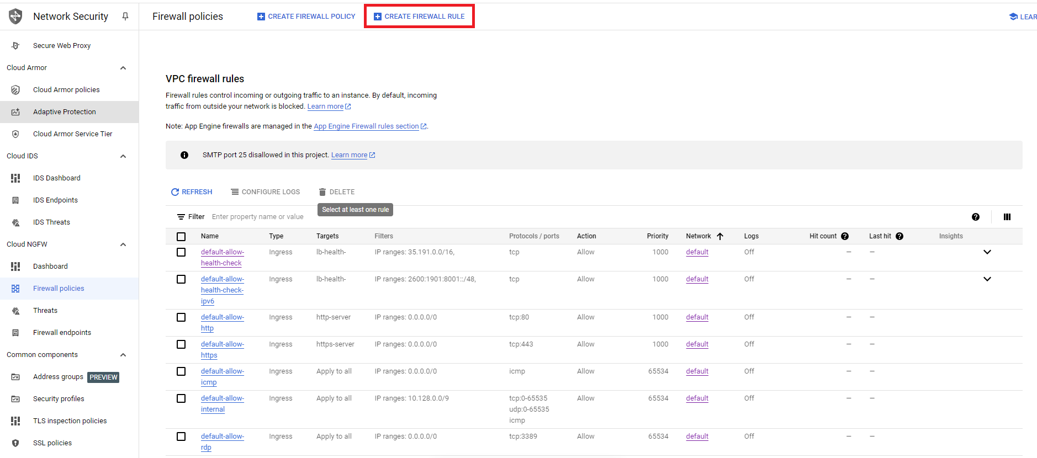Click Create Firewall Policy button
This screenshot has width=1037, height=458.
[306, 17]
